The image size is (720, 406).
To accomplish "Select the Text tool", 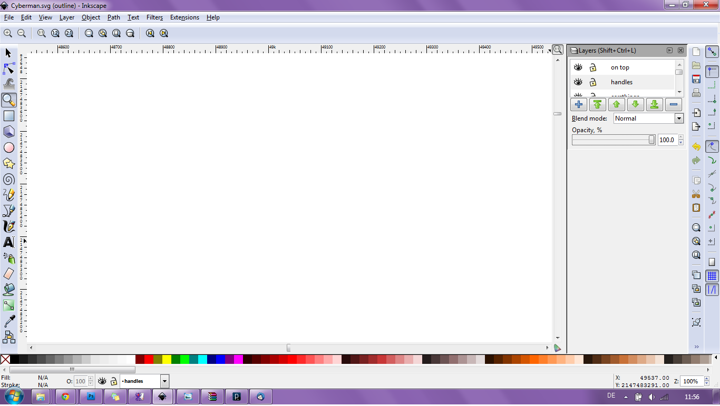I will [8, 242].
